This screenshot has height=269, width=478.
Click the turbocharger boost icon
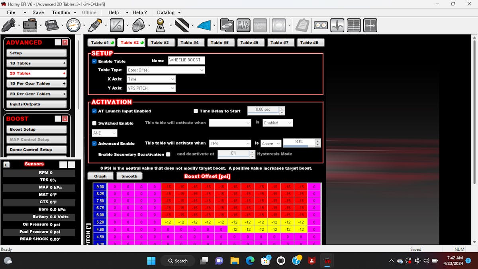click(x=138, y=26)
